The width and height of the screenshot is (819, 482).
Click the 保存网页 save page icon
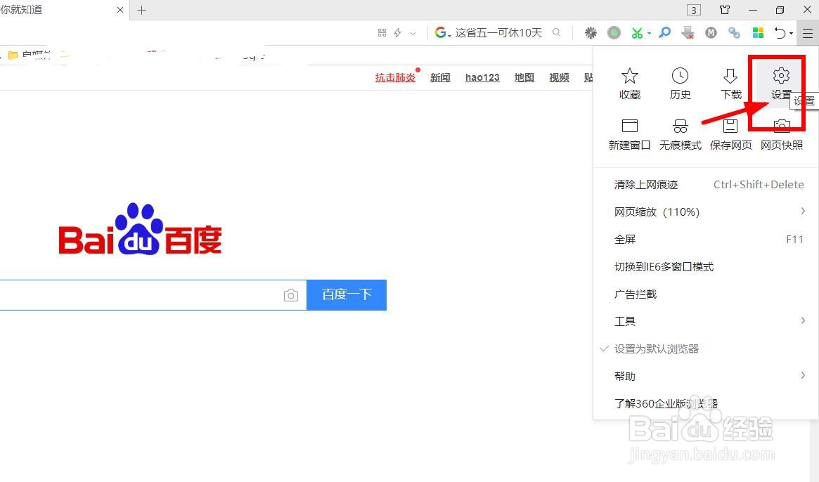click(x=730, y=126)
